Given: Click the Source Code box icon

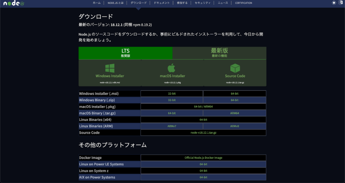Looking at the screenshot, I should [x=235, y=68].
